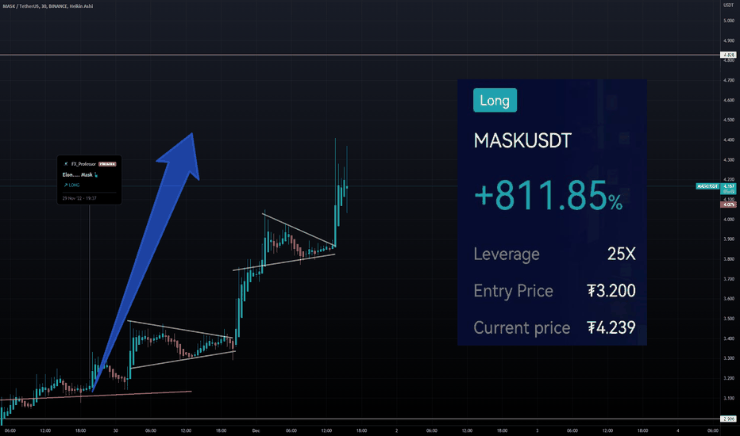Click the 'Current price' label in trade panel
740x436 pixels.
point(522,327)
